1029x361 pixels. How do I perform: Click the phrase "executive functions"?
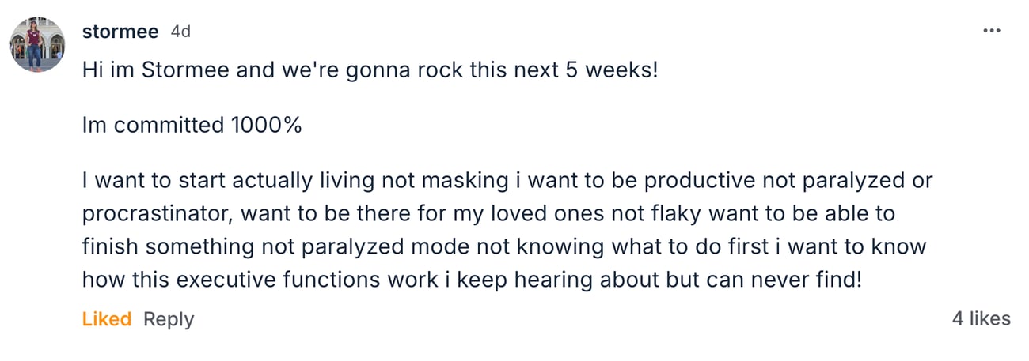(x=290, y=278)
